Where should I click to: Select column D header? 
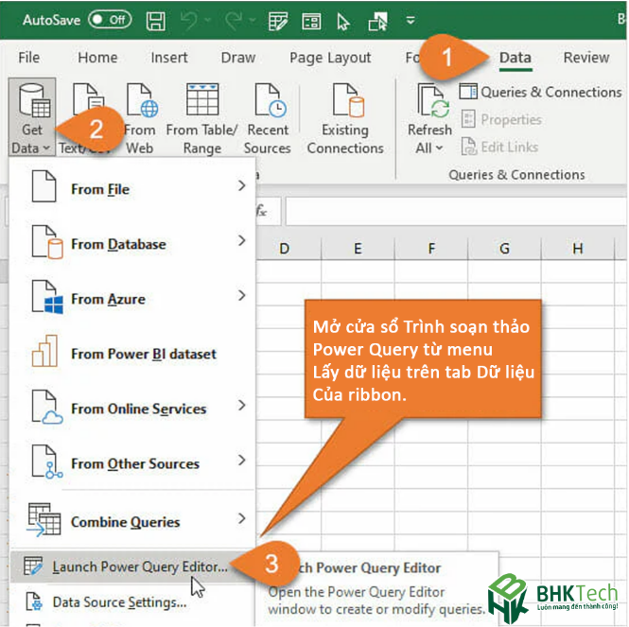pos(285,249)
